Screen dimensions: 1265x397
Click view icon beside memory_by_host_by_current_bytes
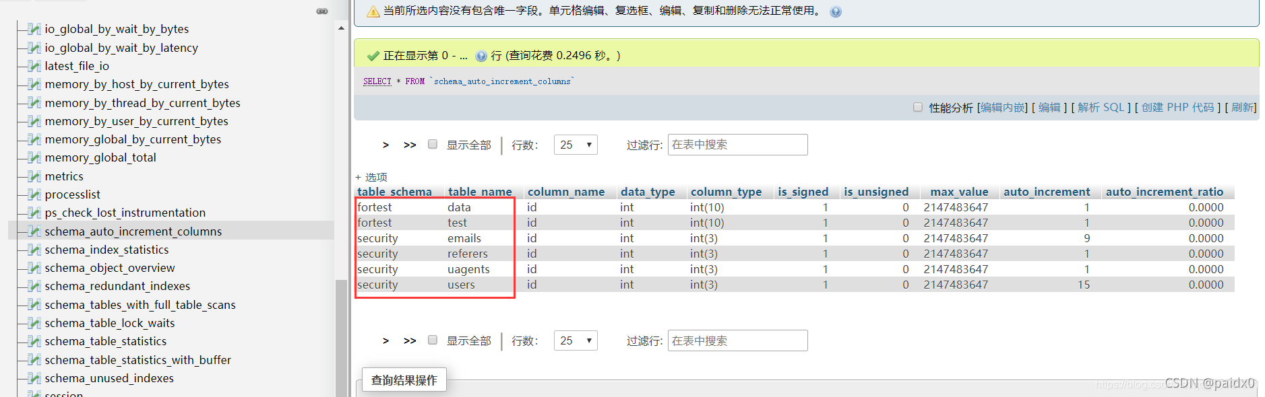34,84
